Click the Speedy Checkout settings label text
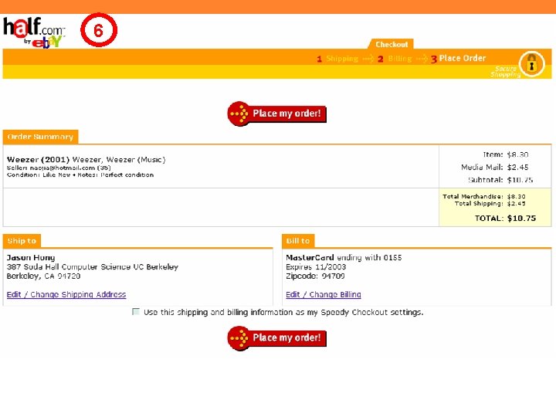Screen dimensions: 556x417 pyautogui.click(x=283, y=313)
